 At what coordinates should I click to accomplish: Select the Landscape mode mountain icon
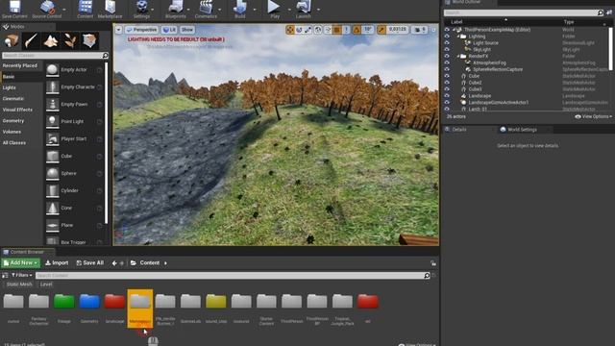51,40
